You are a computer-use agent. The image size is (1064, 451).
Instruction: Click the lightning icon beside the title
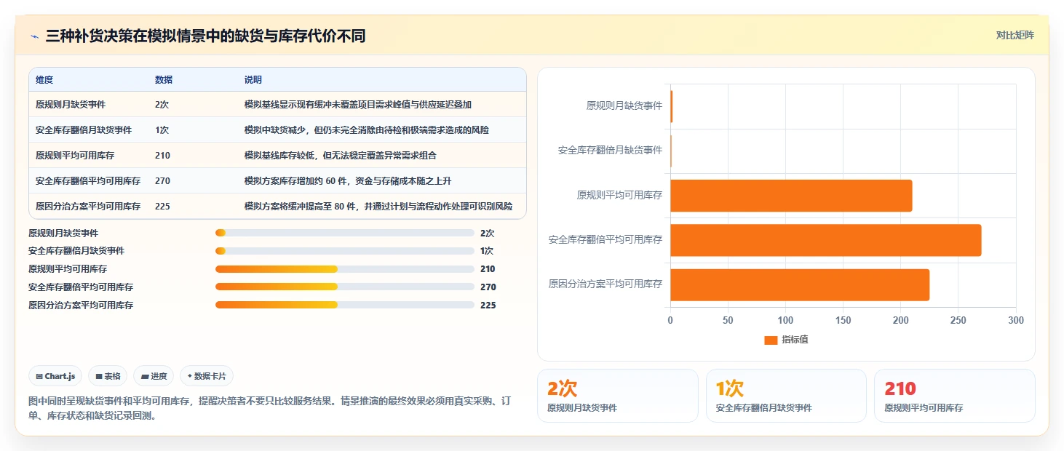(x=35, y=36)
